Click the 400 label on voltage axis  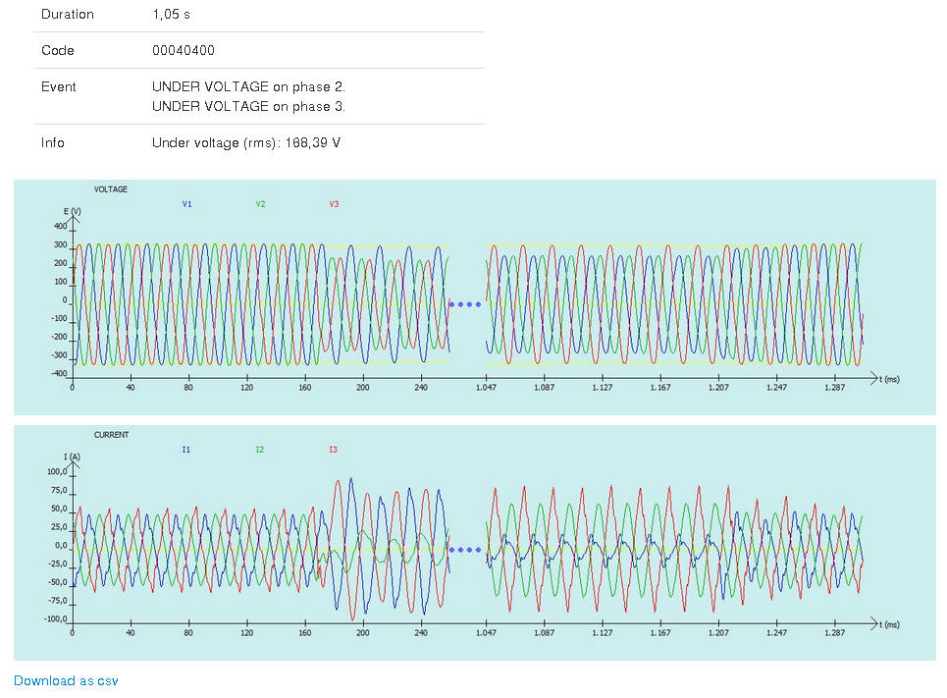click(x=61, y=226)
